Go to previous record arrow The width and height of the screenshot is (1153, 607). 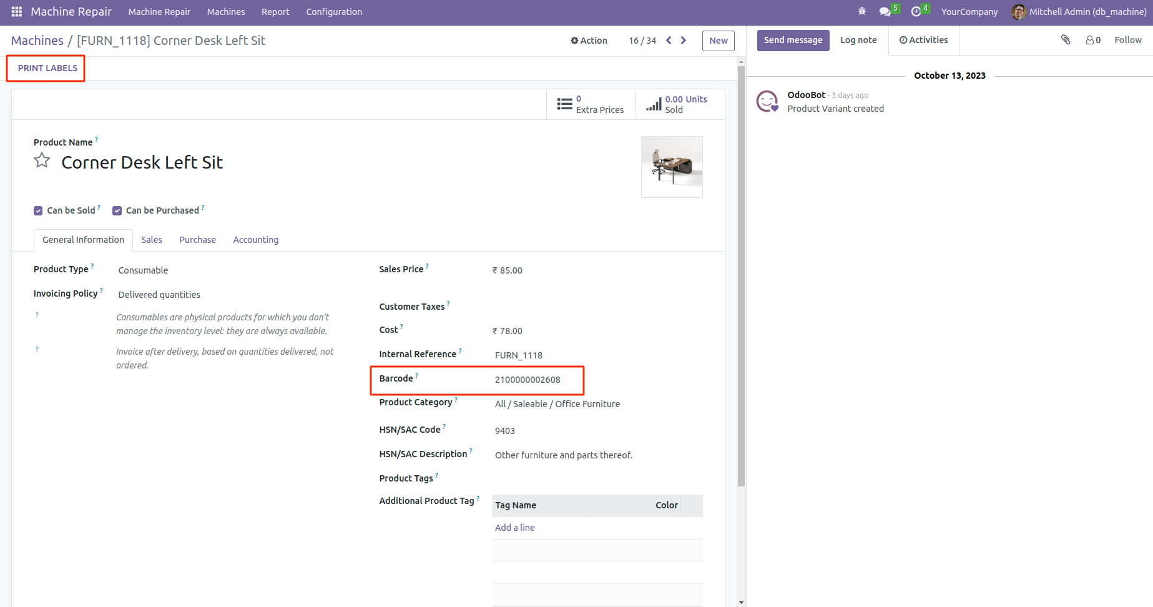pyautogui.click(x=669, y=41)
